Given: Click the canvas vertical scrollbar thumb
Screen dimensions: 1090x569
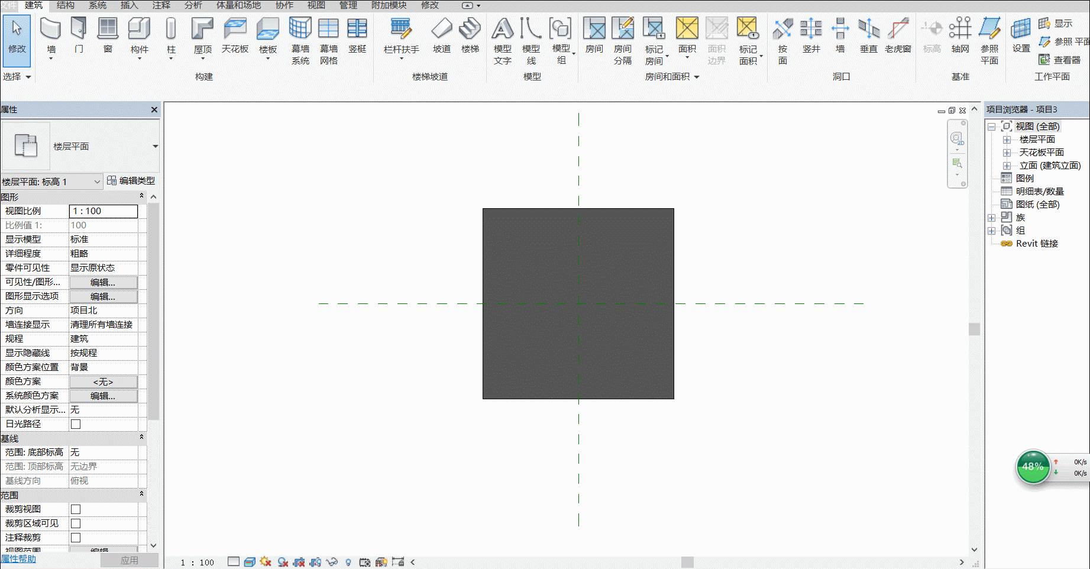Looking at the screenshot, I should (974, 329).
